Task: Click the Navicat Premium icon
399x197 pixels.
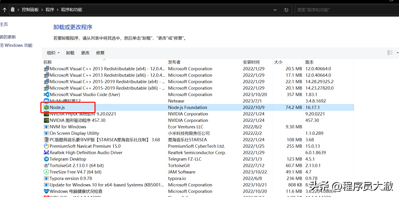Action: pos(46,146)
